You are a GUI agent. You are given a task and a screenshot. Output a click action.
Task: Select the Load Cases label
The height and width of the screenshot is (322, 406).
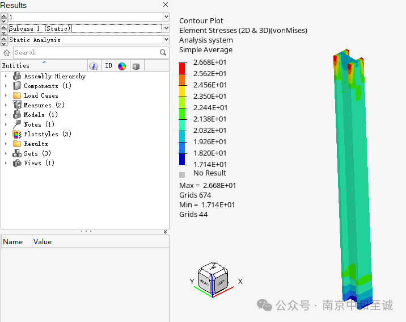[x=41, y=95]
